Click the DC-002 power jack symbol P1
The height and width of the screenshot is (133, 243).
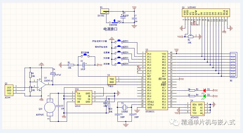click(105, 12)
